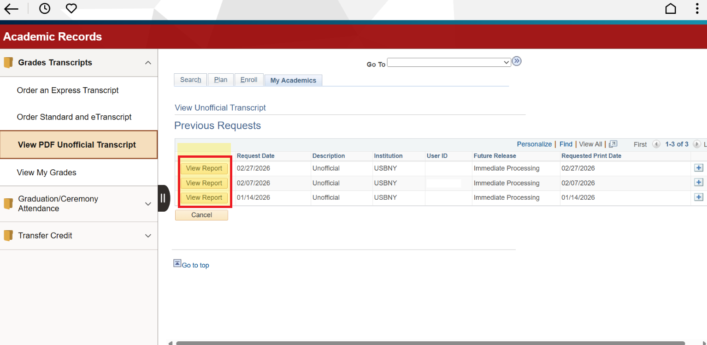The width and height of the screenshot is (707, 345).
Task: Click plus icon on 01/14/2026 row
Action: (x=699, y=197)
